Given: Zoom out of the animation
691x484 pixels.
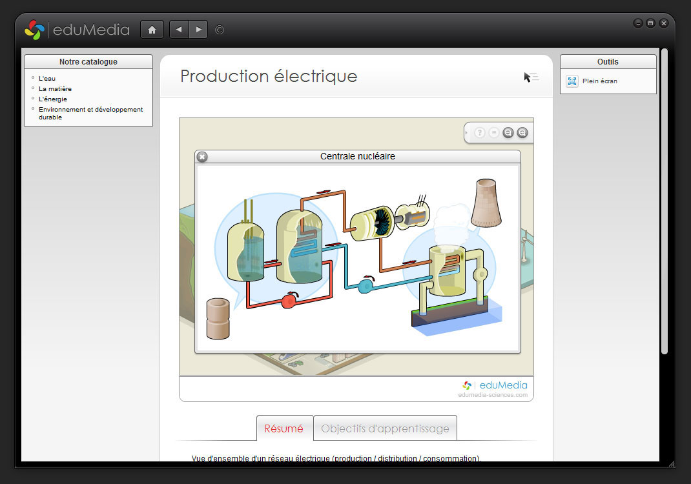Looking at the screenshot, I should pyautogui.click(x=508, y=133).
